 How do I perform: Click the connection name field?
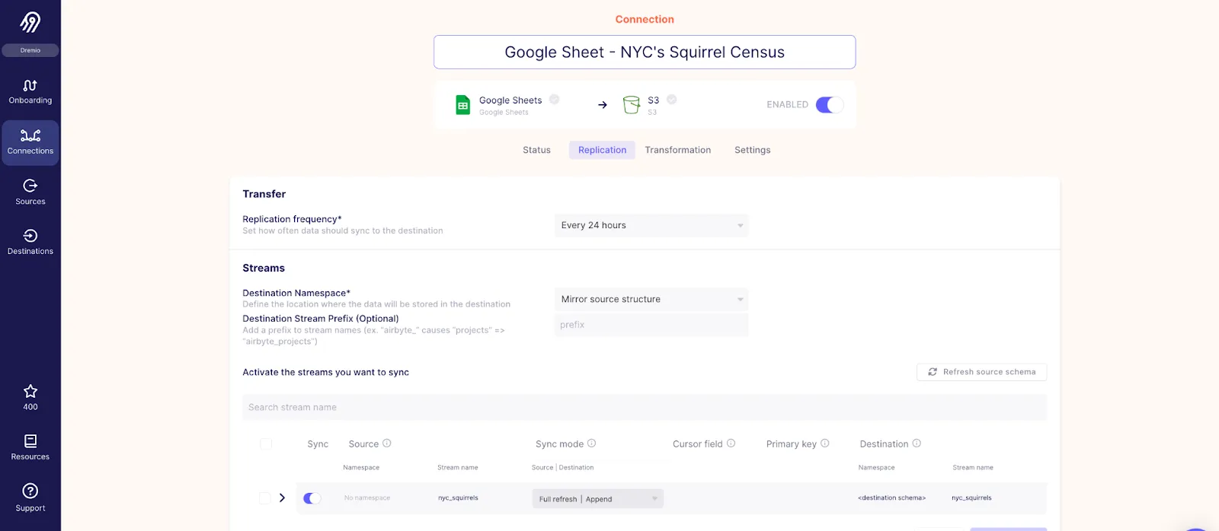point(645,52)
